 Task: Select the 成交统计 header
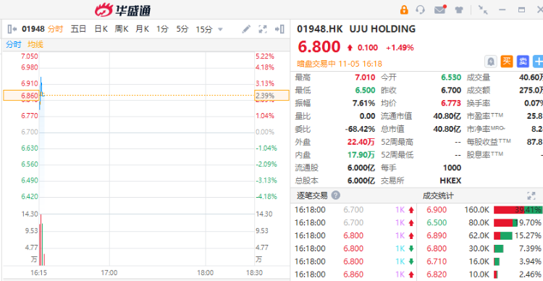tap(438, 196)
